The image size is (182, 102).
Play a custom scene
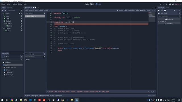coord(173,4)
